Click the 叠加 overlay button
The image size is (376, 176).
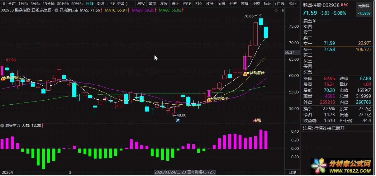tap(152, 4)
